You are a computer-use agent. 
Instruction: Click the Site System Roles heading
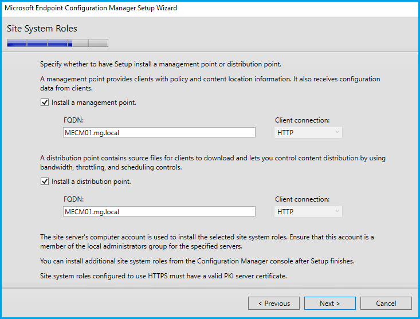click(x=42, y=29)
